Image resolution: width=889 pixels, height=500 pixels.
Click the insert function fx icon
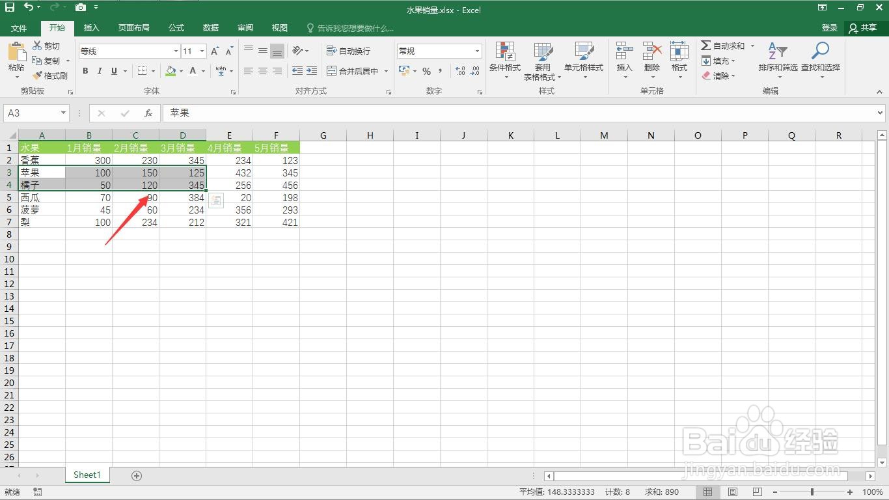point(148,113)
